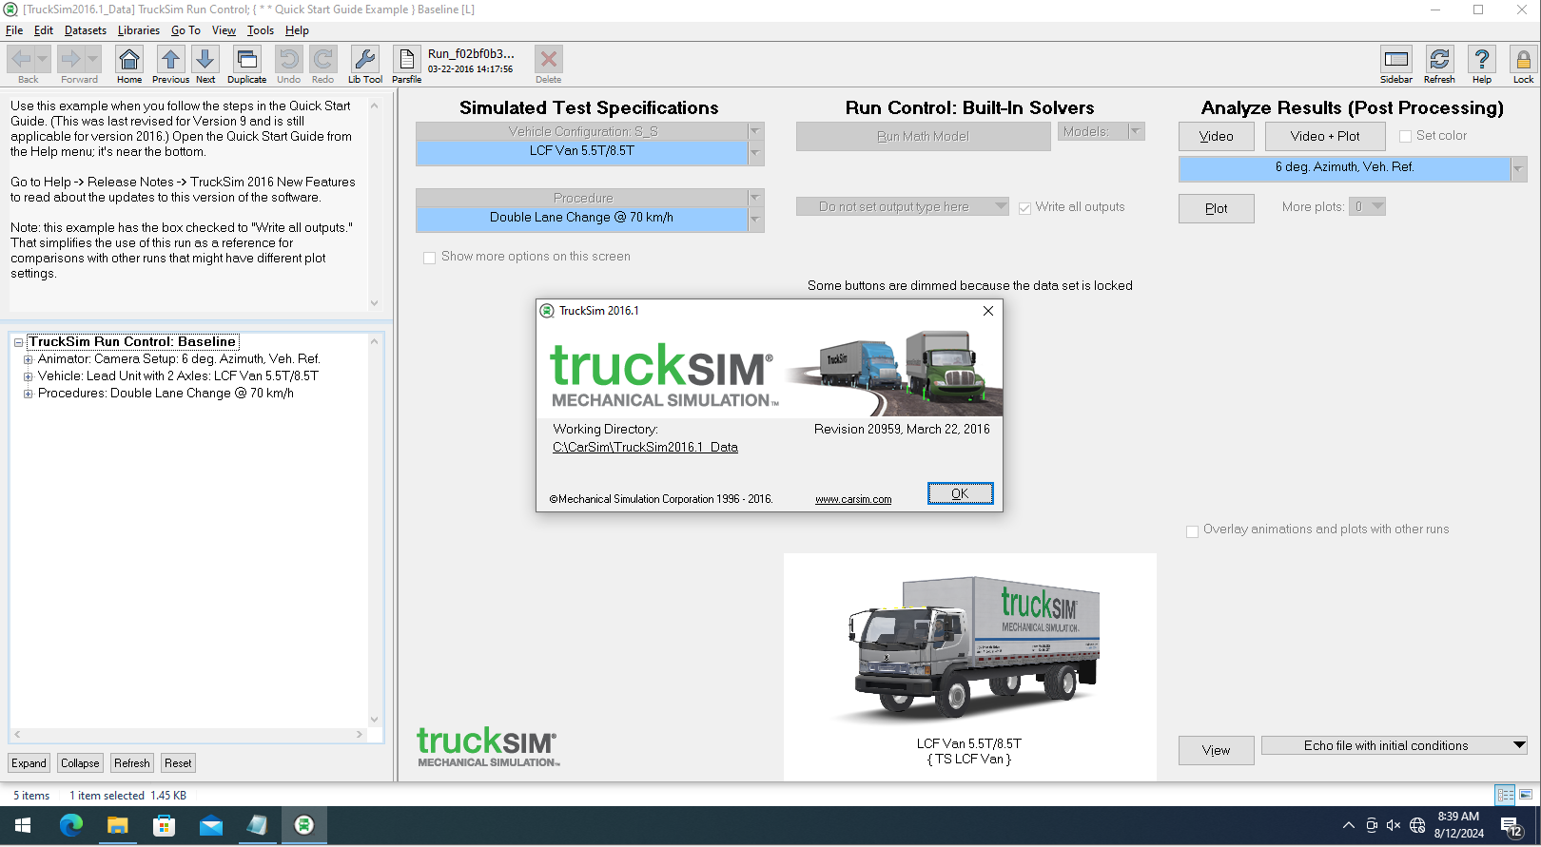Click the Delete dataset icon

point(549,60)
